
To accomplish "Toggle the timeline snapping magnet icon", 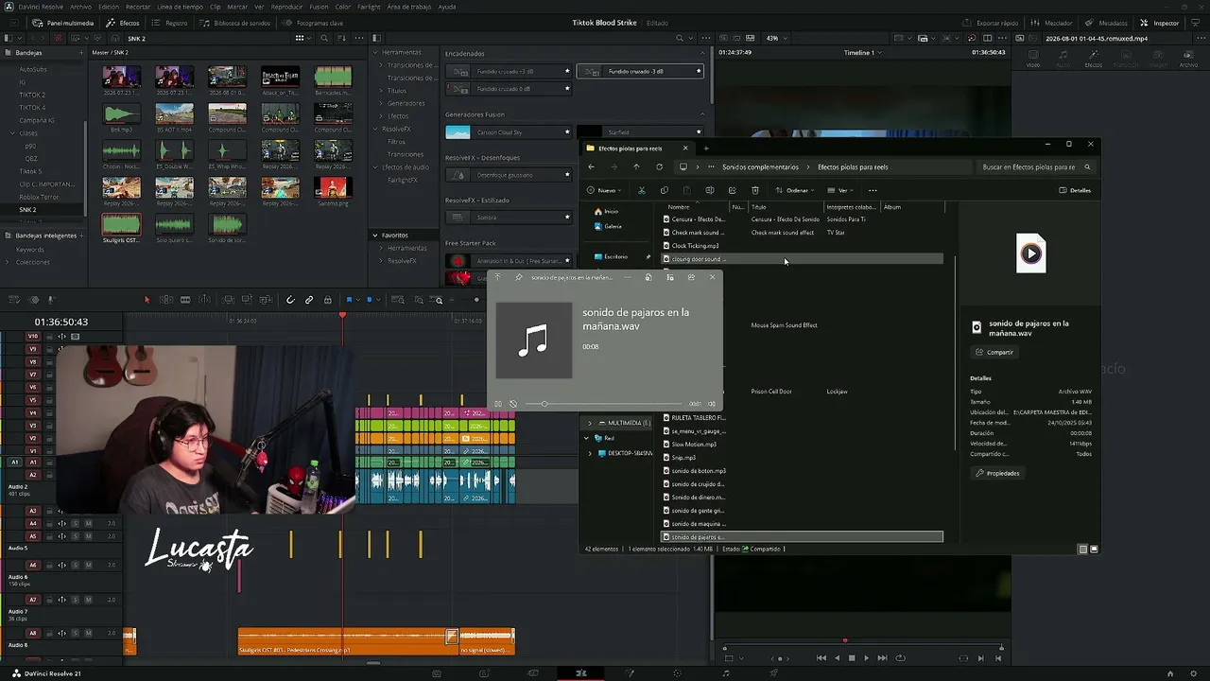I will 290,300.
